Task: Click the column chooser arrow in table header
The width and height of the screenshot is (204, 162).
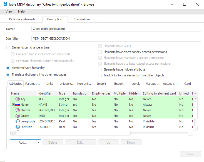Action: click(x=195, y=94)
